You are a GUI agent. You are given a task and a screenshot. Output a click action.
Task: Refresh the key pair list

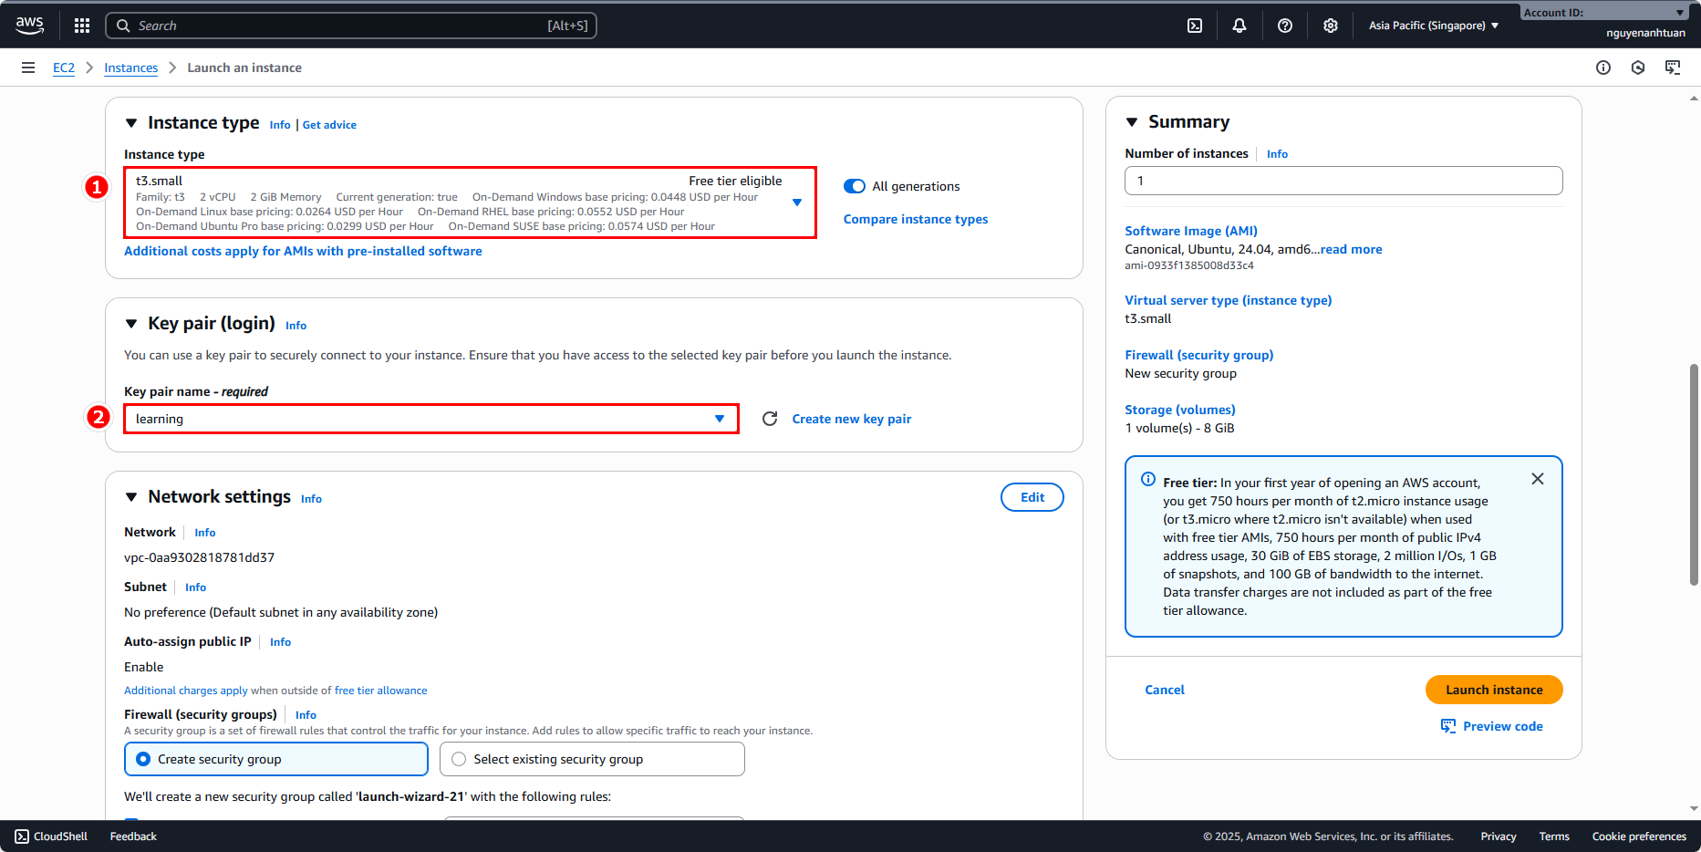click(770, 419)
